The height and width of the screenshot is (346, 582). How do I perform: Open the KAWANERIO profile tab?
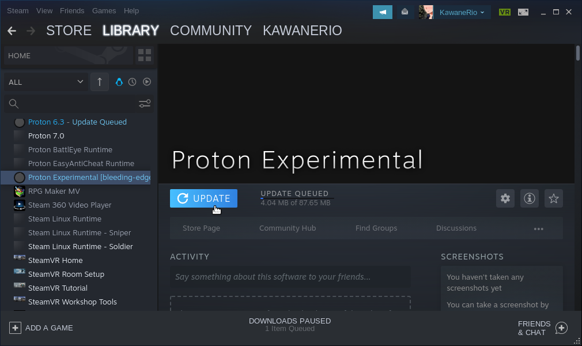point(302,31)
